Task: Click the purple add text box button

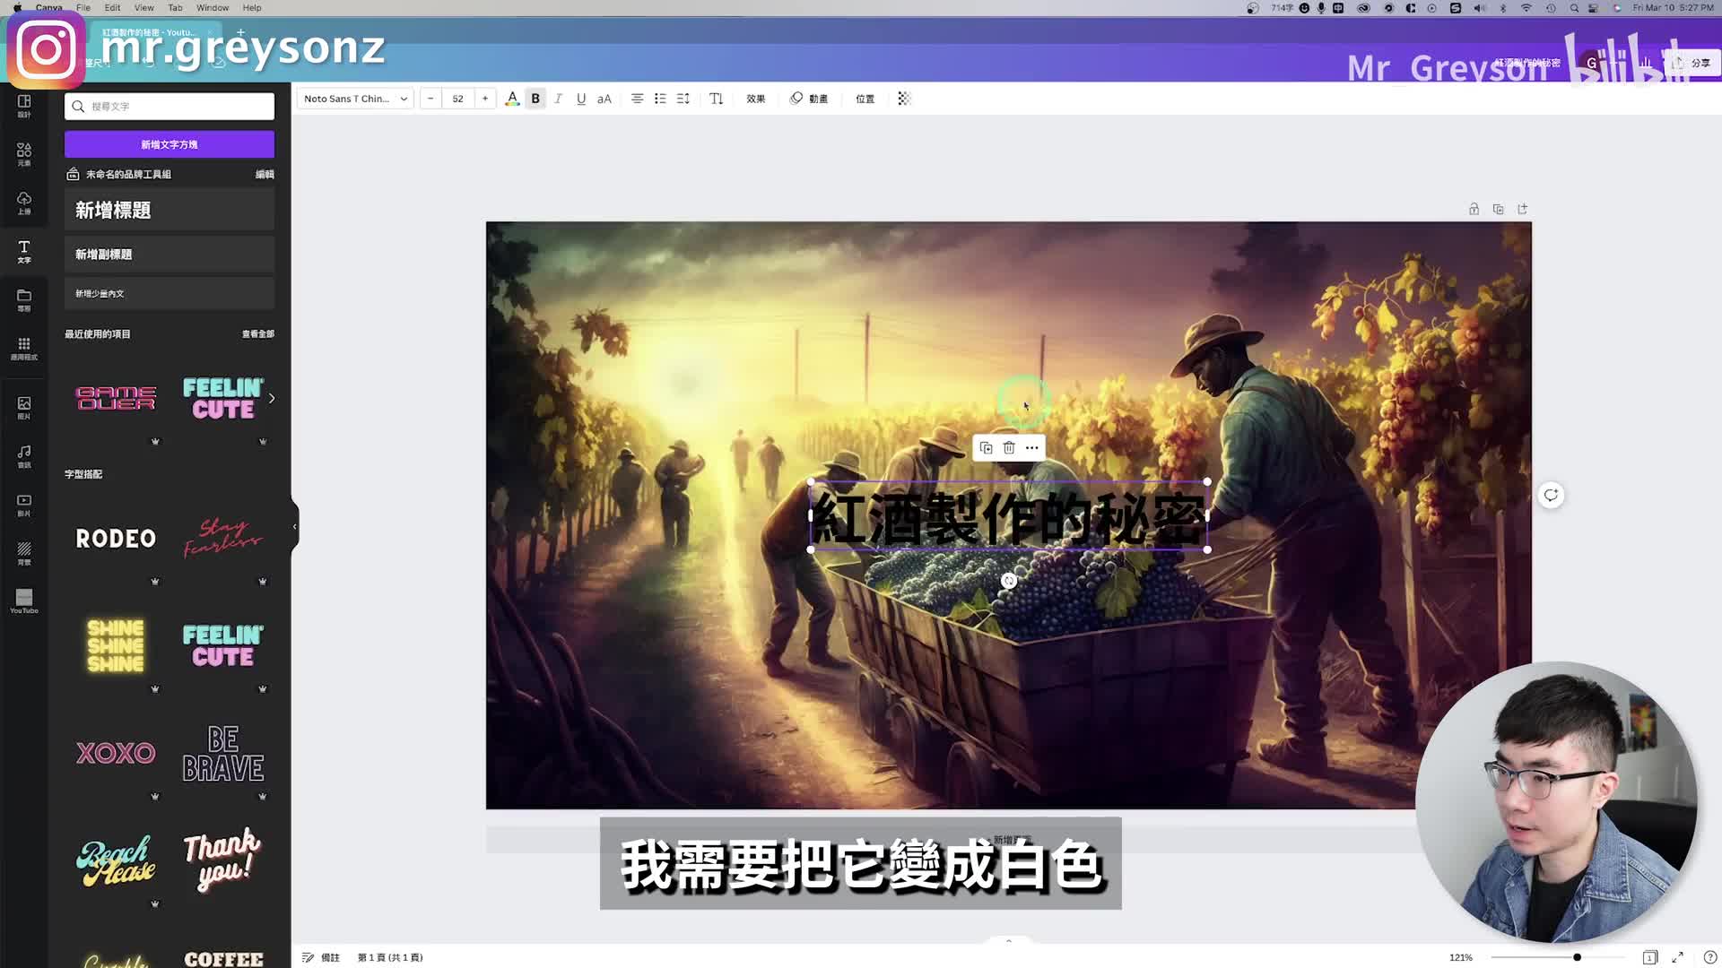Action: click(x=170, y=144)
